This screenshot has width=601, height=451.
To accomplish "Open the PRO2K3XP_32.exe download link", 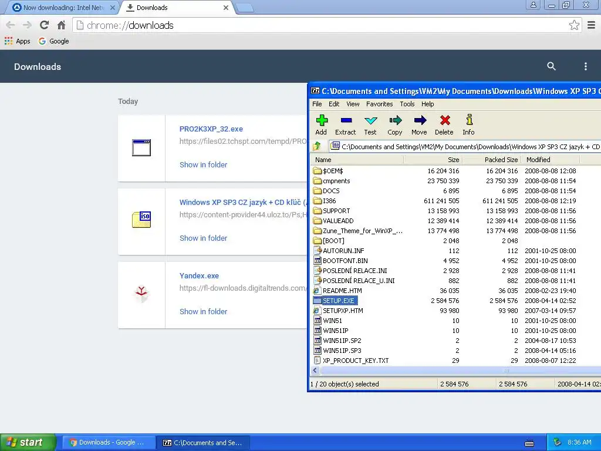I will point(211,129).
